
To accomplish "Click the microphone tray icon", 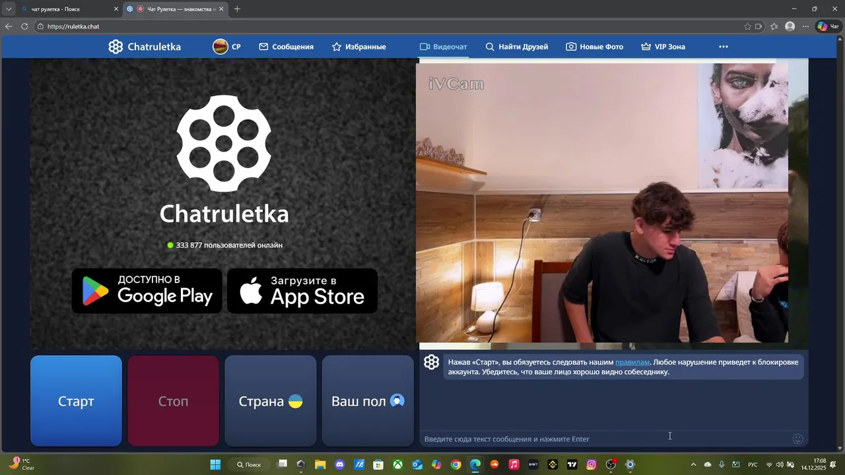I will point(722,464).
